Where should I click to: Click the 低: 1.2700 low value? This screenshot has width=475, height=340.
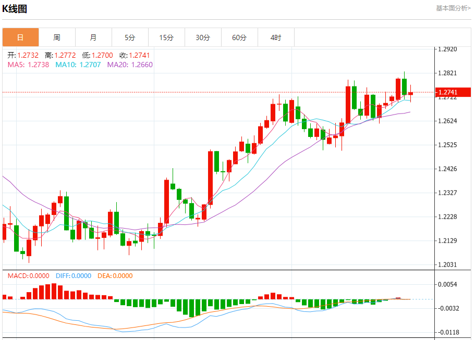point(98,55)
